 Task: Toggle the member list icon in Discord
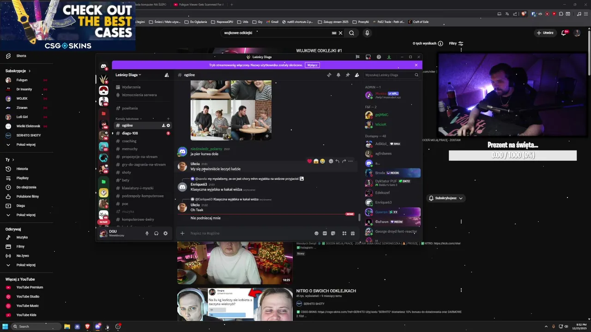coord(357,75)
